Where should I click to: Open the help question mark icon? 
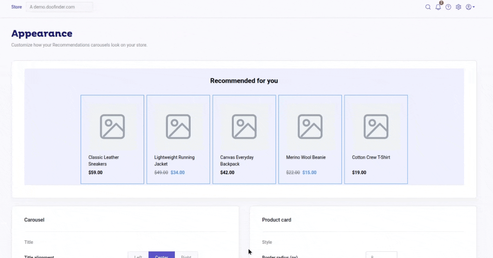click(448, 7)
